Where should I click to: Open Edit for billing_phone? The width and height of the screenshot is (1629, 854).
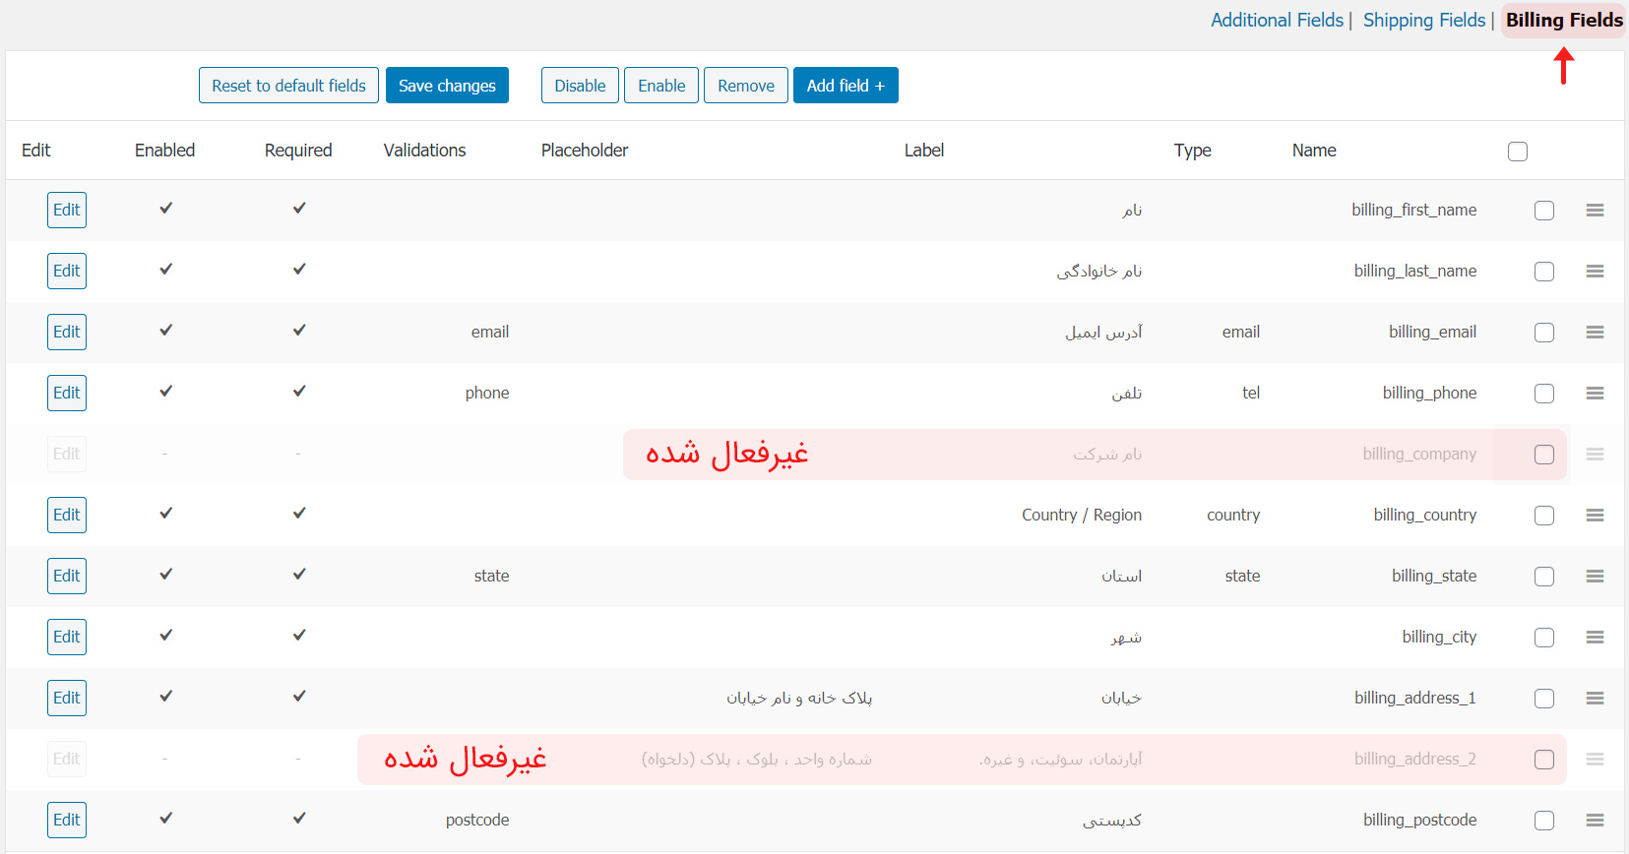pyautogui.click(x=67, y=394)
